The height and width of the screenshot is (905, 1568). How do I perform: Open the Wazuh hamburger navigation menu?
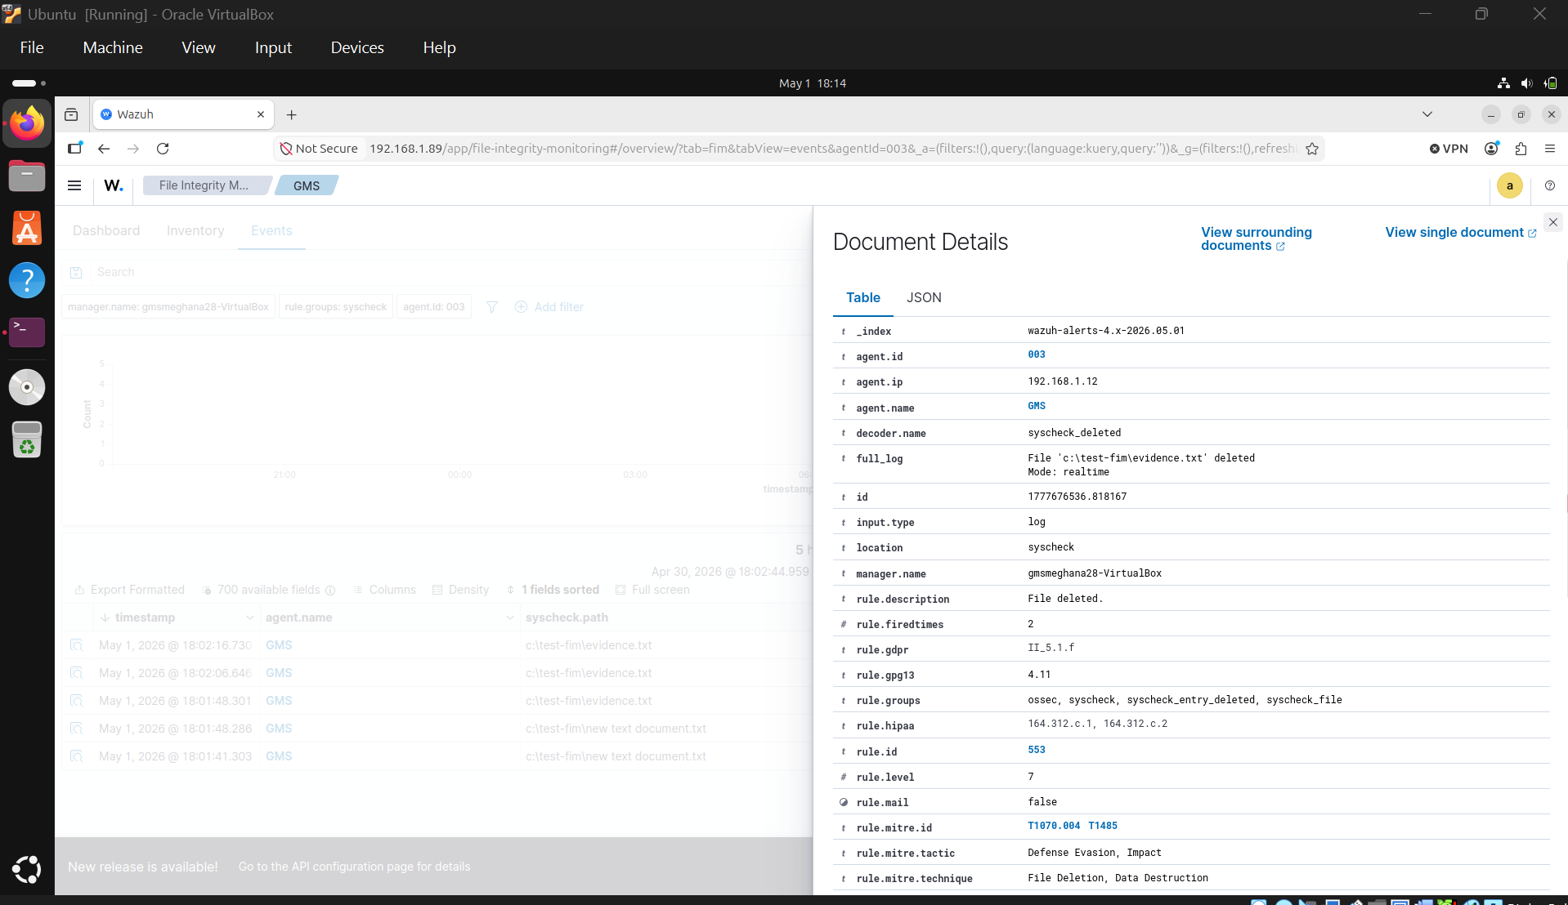[x=74, y=185]
